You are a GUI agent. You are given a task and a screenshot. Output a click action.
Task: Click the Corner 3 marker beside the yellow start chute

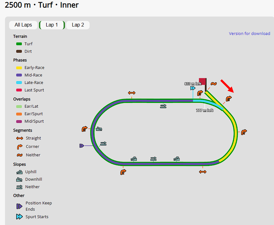(228, 99)
